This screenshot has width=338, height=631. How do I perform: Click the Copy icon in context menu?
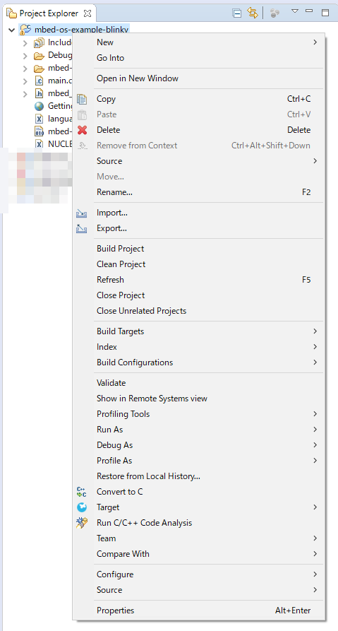click(x=82, y=99)
